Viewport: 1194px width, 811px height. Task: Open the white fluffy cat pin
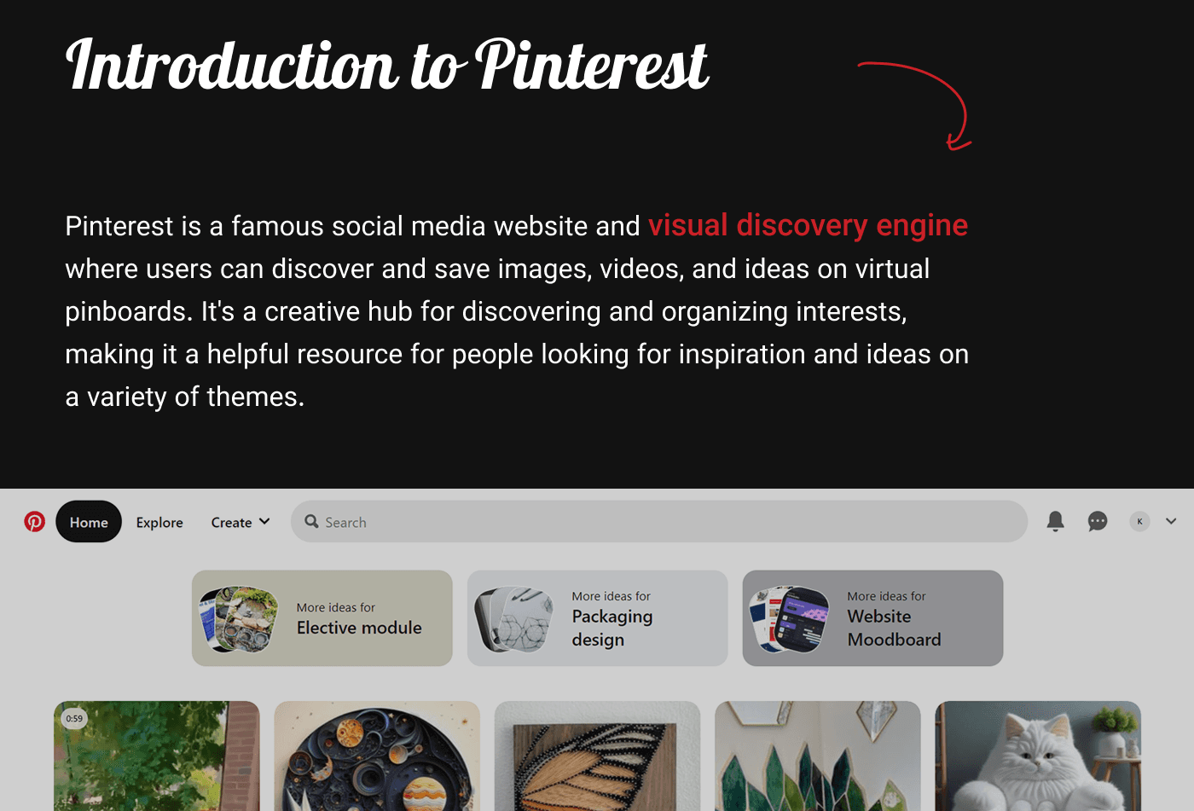(x=1038, y=756)
